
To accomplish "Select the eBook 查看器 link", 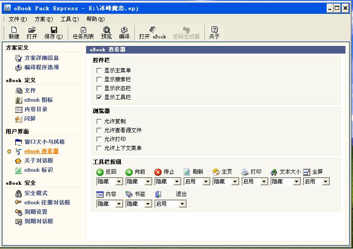I will click(x=42, y=151).
